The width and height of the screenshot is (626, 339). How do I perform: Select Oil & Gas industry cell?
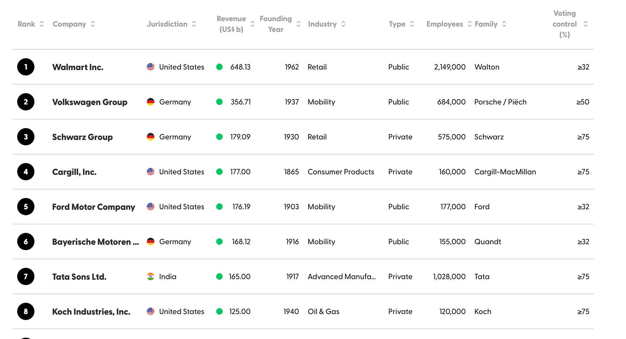pos(324,312)
